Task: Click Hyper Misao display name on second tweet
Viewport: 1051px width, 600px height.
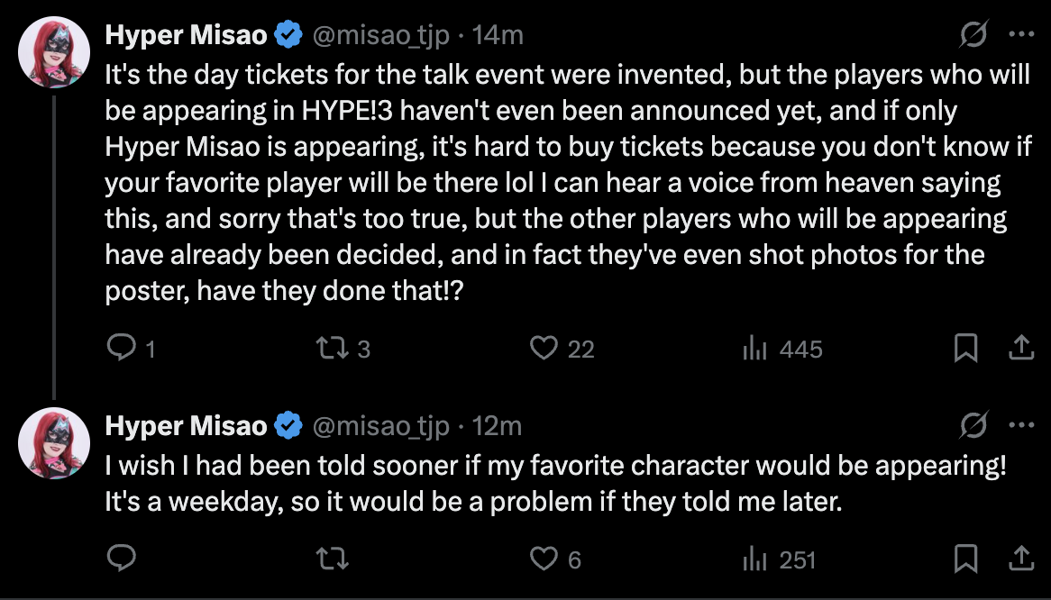Action: coord(186,425)
